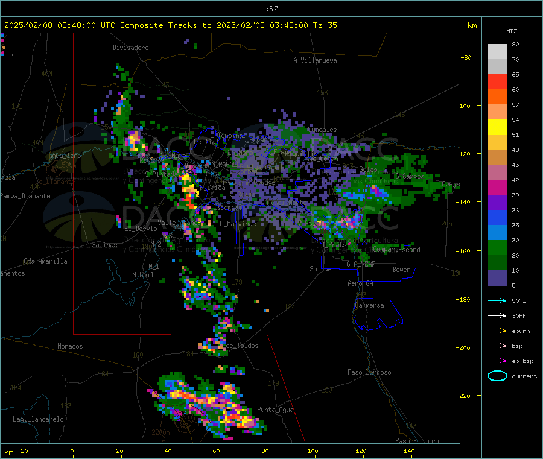This screenshot has width=543, height=459.
Task: Click the 'Punta_Agua' map label
Action: click(275, 410)
